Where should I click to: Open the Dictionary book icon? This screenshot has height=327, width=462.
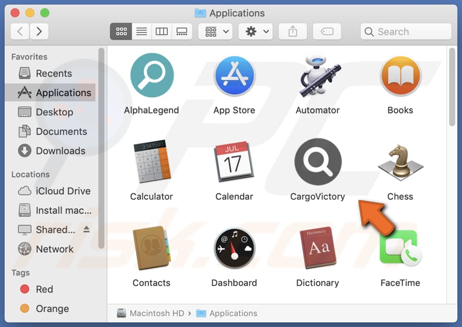click(318, 247)
